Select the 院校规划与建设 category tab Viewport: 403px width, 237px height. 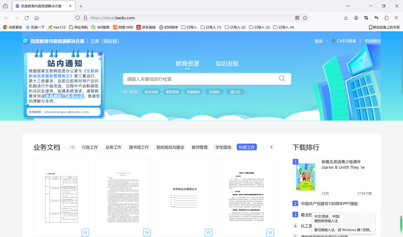coord(170,147)
